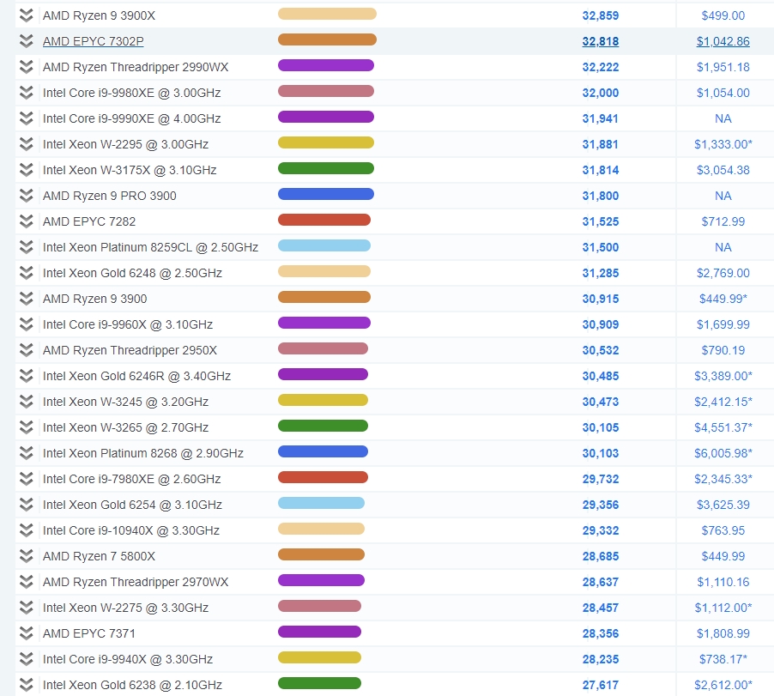
Task: Click the 32,859 benchmark score
Action: pos(601,15)
